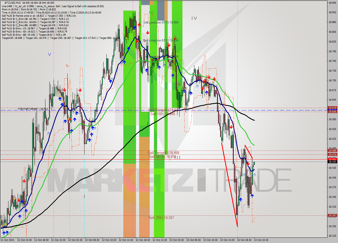Viewport: 338px width, 243px height.
Task: Select the 'Sell correction 87.5 | 18.889' label
Action: 161,22
